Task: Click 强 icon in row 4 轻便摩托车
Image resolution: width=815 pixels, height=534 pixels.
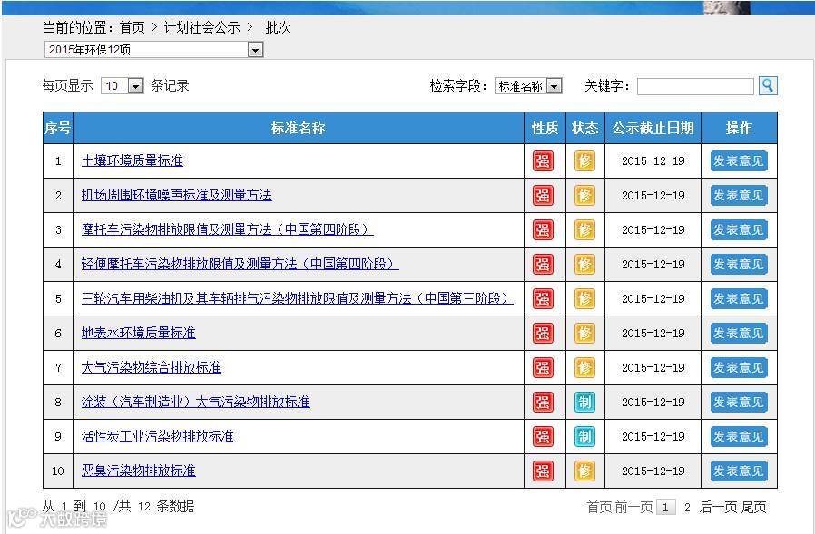Action: click(x=543, y=265)
